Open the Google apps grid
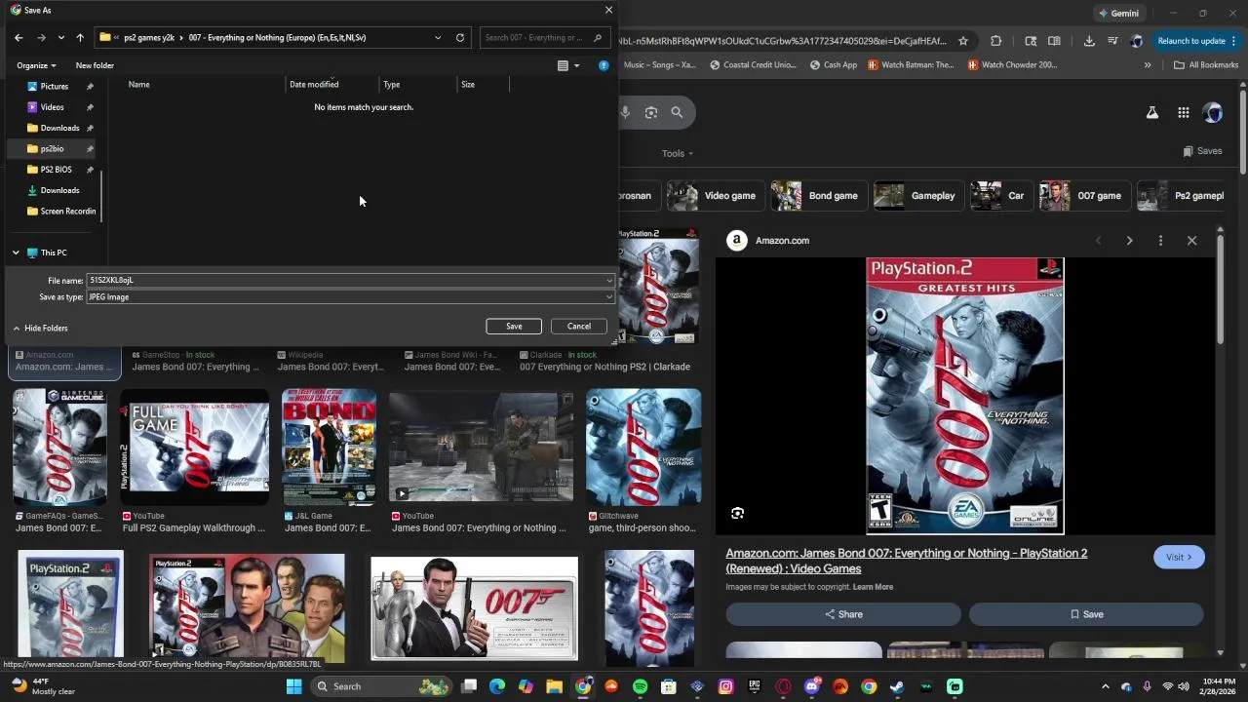Screen dimensions: 1248x702 1183,113
